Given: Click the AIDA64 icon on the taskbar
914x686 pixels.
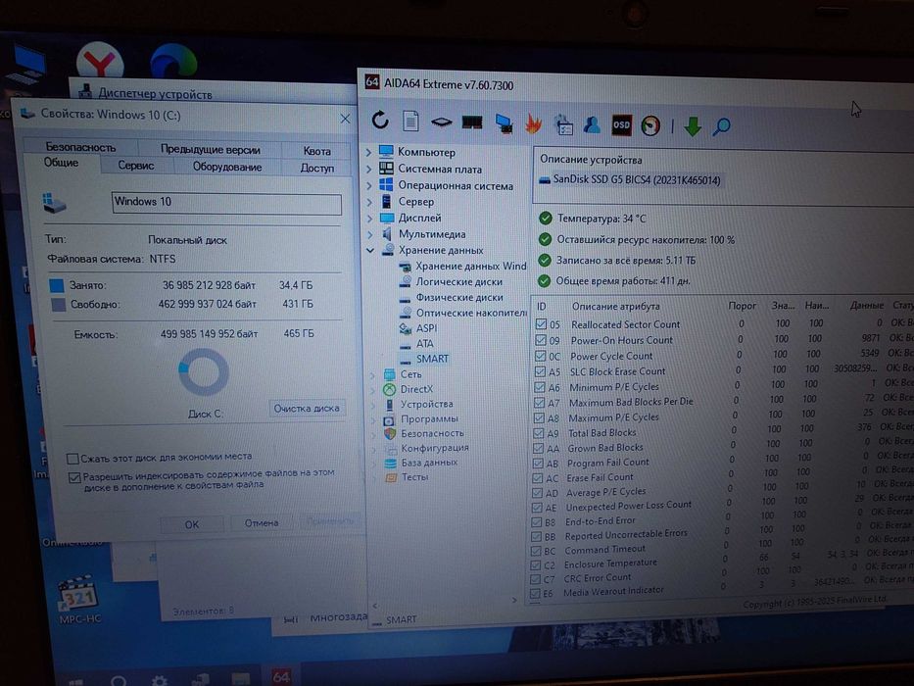Looking at the screenshot, I should 281,676.
